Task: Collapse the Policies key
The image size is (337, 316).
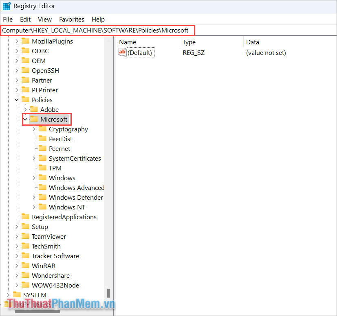Action: [16, 100]
